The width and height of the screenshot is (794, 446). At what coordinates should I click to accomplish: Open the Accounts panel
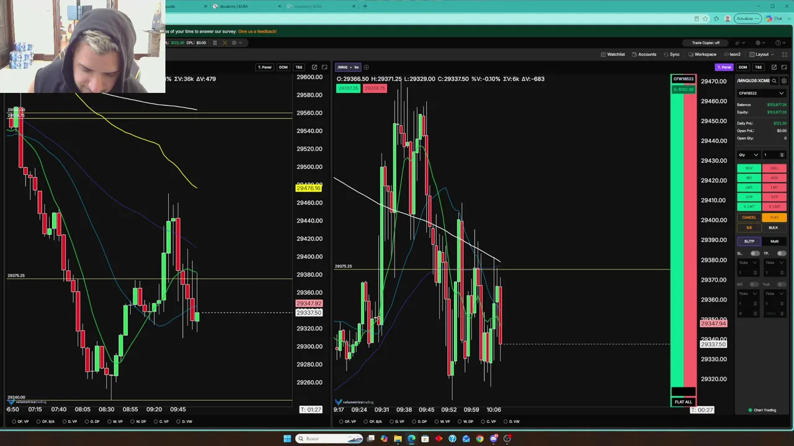tap(644, 55)
